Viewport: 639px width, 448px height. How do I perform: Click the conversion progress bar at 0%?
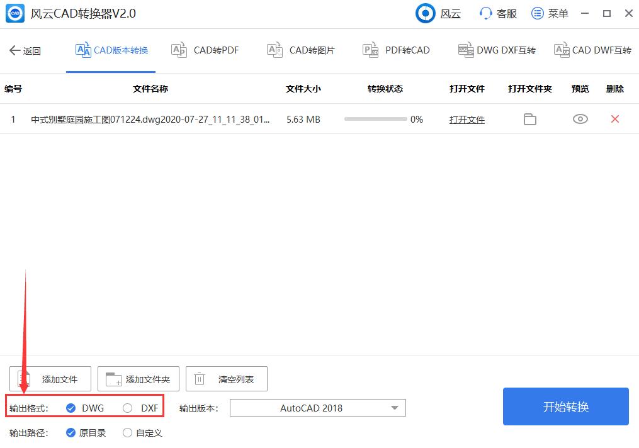point(376,119)
